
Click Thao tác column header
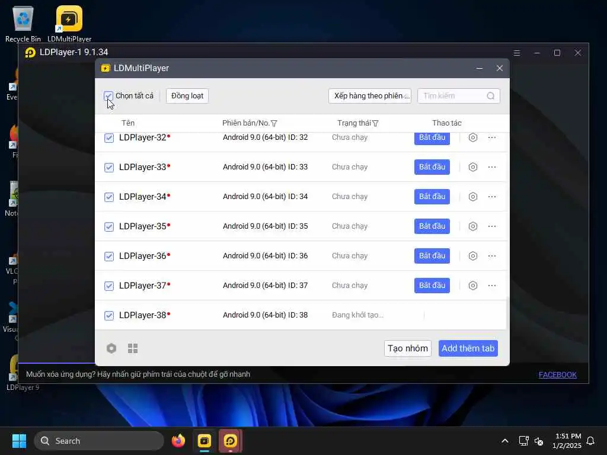pyautogui.click(x=447, y=123)
